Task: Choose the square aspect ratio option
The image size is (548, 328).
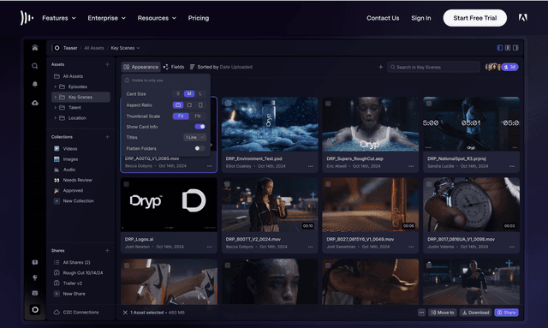Action: [x=189, y=104]
